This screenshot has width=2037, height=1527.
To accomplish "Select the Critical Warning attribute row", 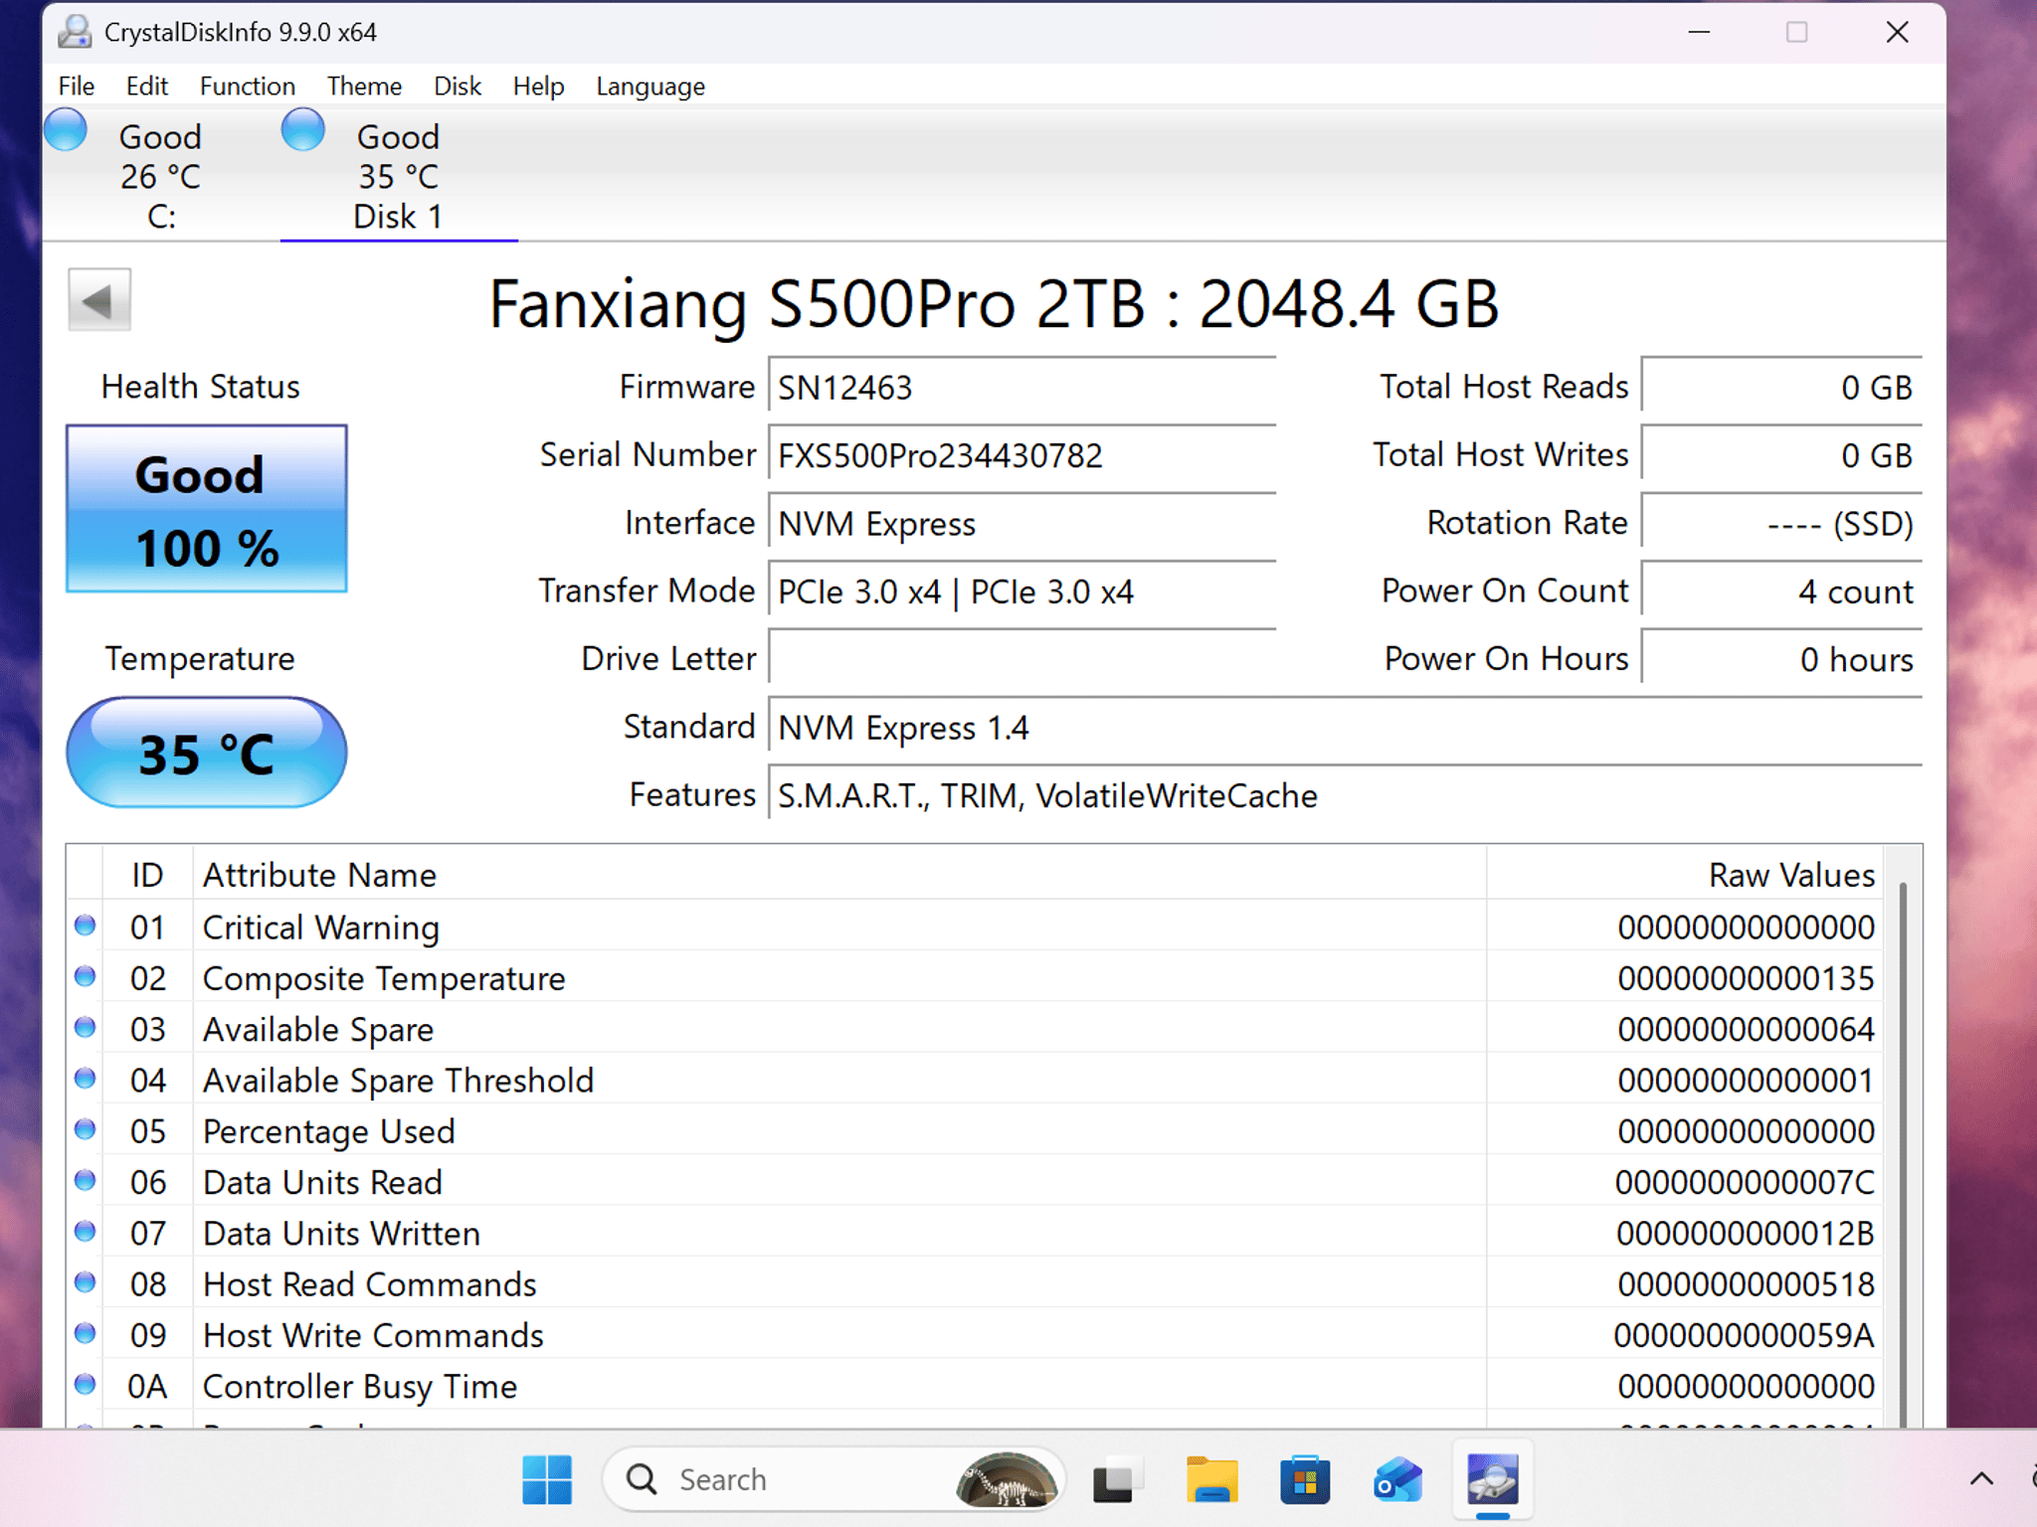I will (x=975, y=927).
